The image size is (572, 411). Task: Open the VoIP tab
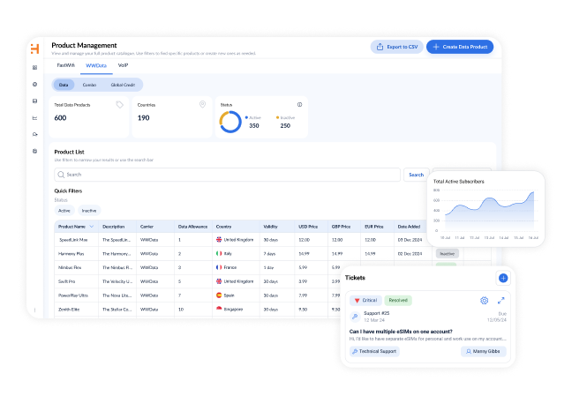click(123, 65)
